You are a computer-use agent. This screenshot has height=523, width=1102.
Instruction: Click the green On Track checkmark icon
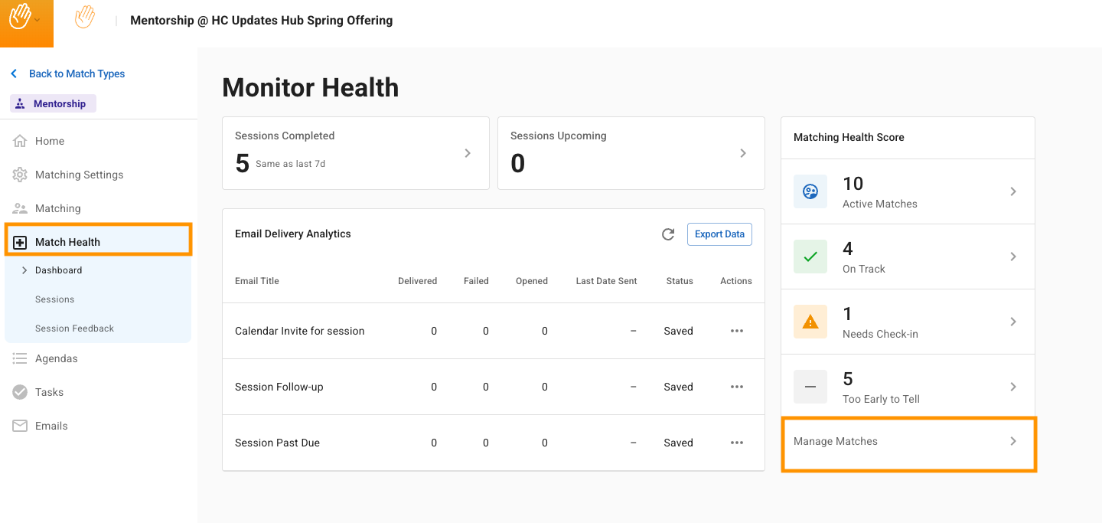pos(810,257)
